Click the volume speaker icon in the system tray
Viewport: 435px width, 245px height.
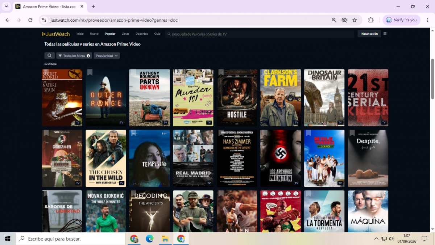pos(391,238)
